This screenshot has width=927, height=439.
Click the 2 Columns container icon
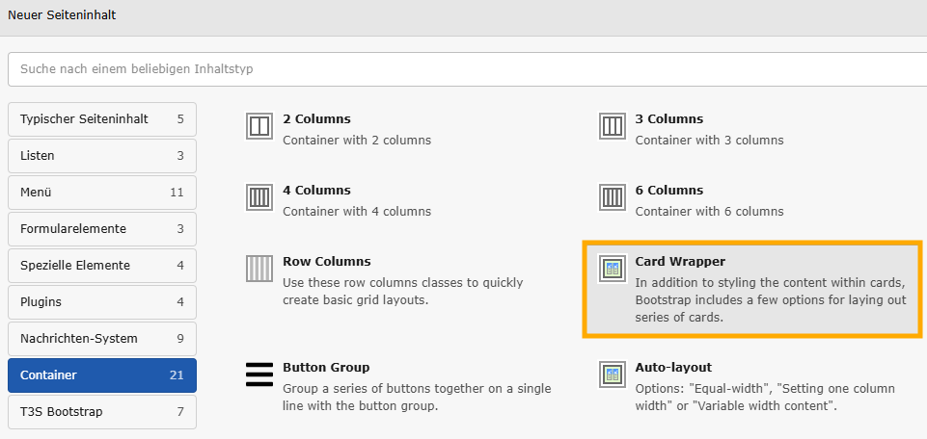260,126
